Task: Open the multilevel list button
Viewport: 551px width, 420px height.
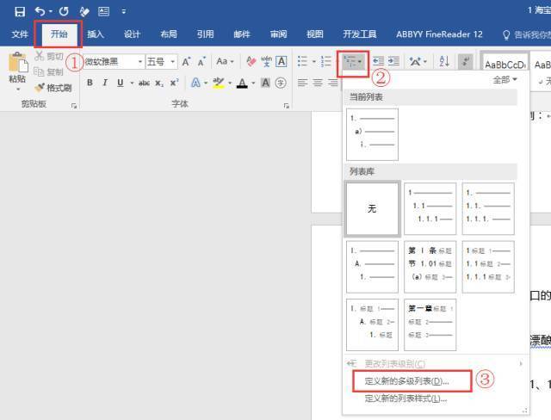Action: (x=352, y=62)
